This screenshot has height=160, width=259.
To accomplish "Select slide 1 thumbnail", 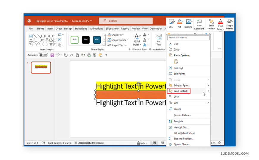I will point(41,67).
